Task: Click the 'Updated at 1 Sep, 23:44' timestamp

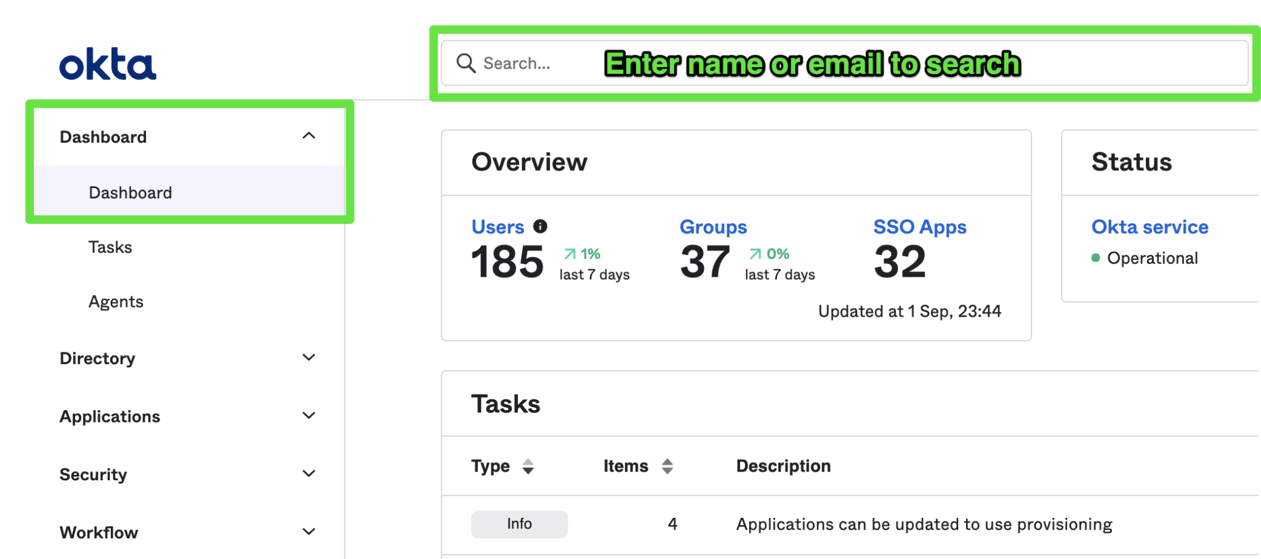Action: pos(909,312)
